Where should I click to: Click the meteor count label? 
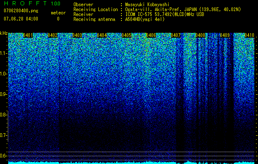(58, 13)
